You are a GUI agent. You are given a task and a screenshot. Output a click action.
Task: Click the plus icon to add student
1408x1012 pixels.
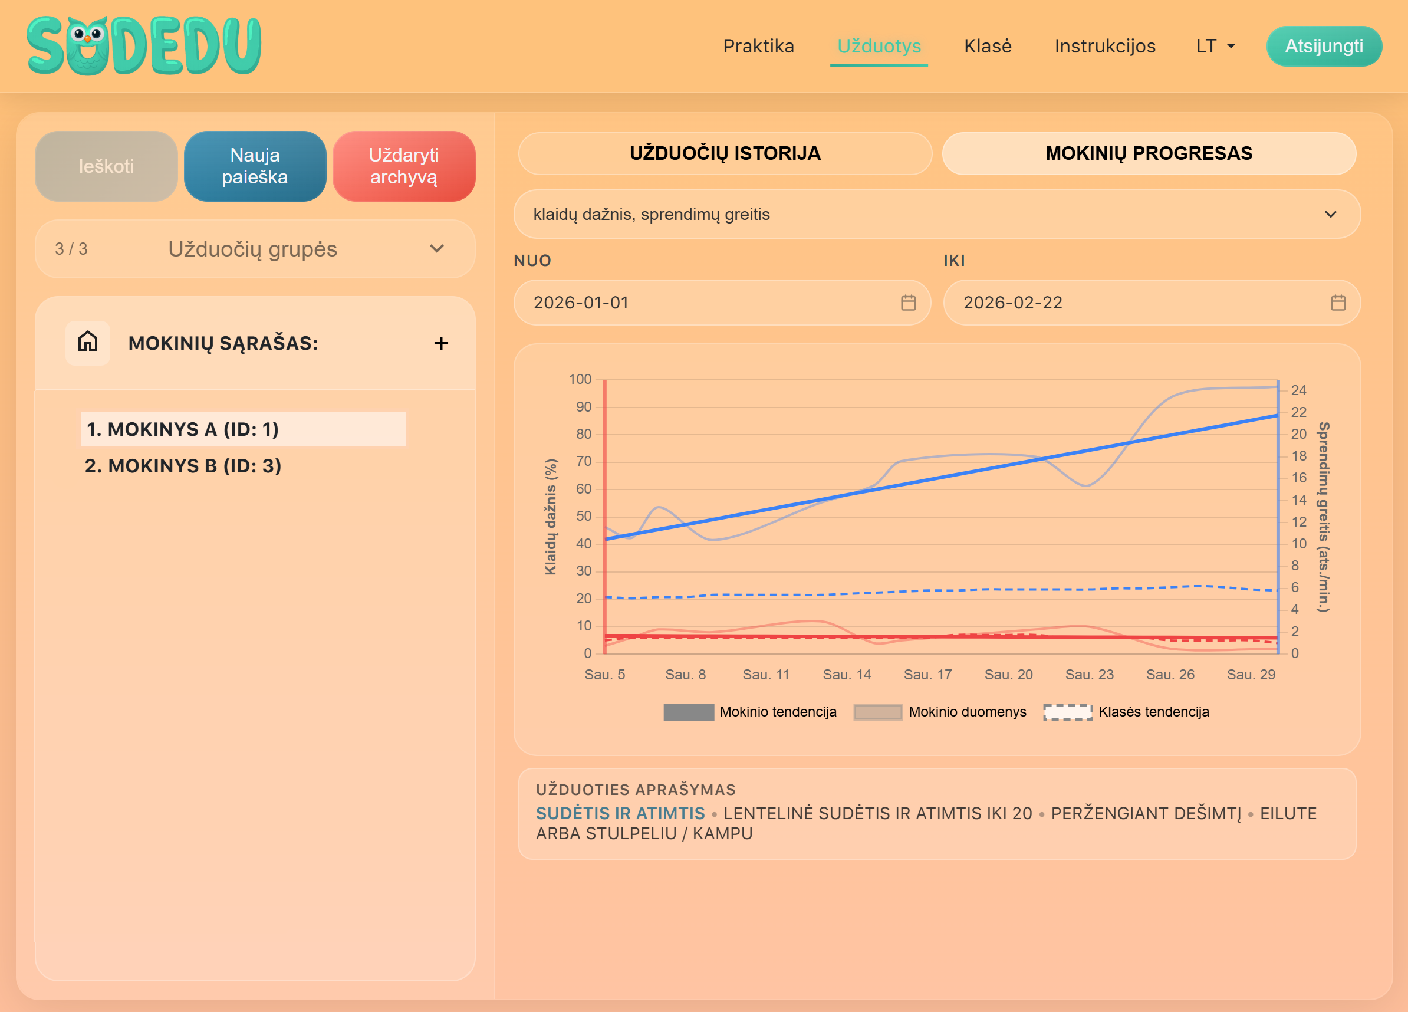click(x=441, y=343)
